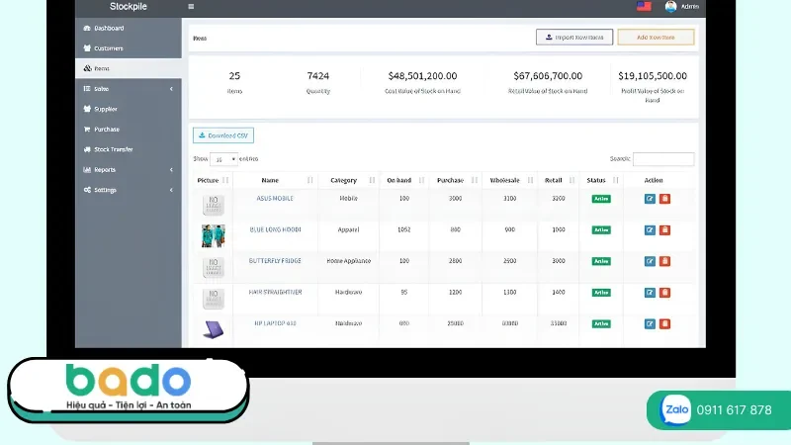
Task: Toggle the hamburger sidebar menu icon
Action: 191,7
